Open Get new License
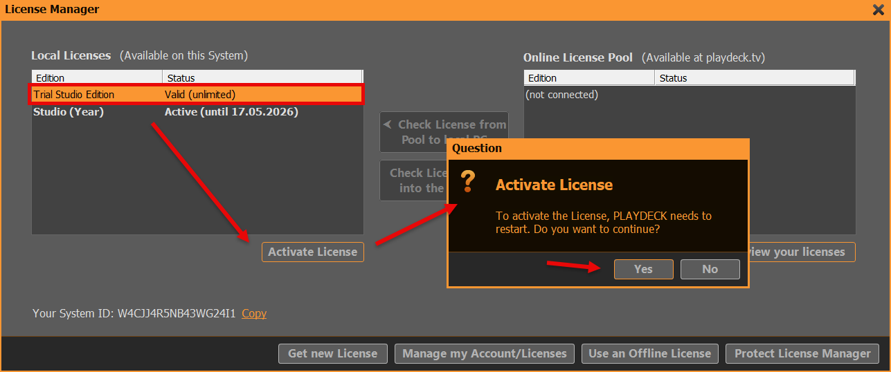 coord(333,353)
